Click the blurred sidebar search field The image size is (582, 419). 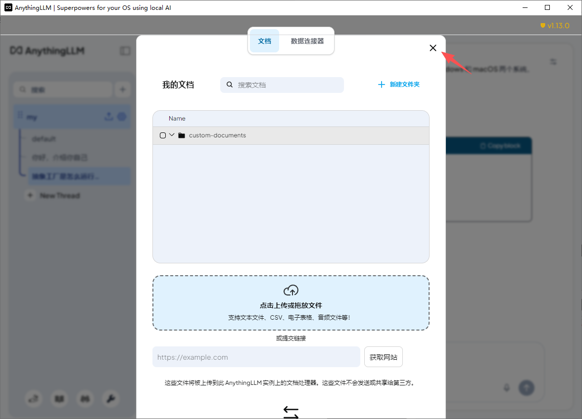pyautogui.click(x=63, y=89)
